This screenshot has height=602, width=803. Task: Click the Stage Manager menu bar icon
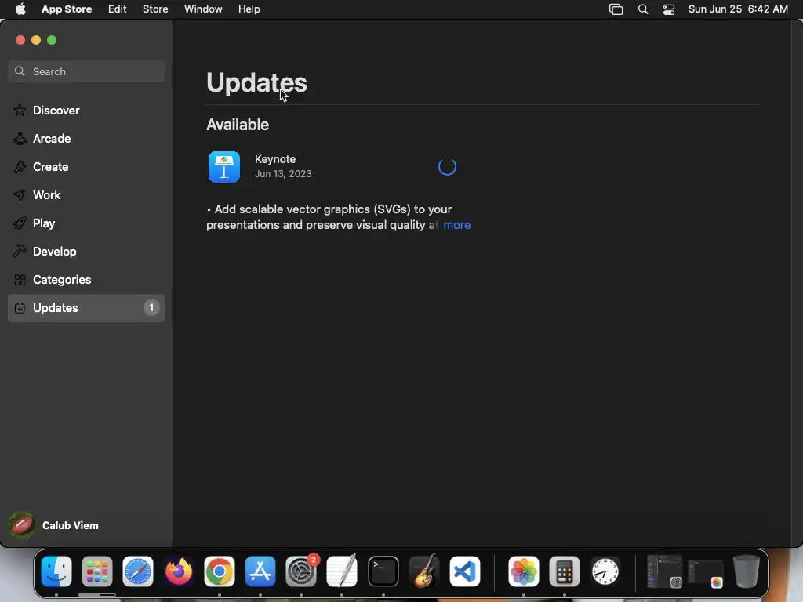(x=616, y=9)
